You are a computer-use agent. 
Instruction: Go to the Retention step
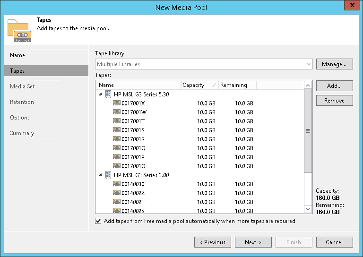(22, 102)
